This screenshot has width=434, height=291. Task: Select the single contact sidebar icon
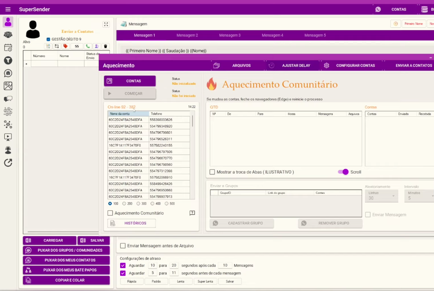click(x=8, y=22)
